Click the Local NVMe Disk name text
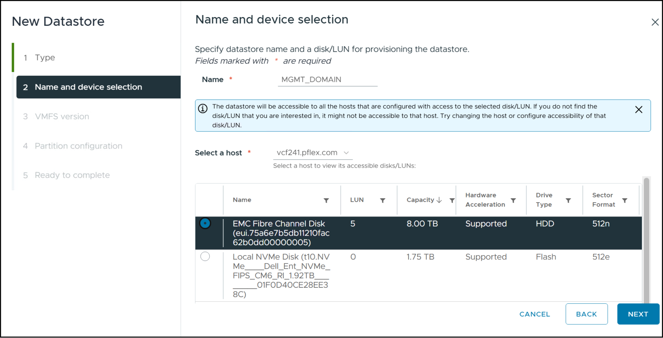This screenshot has width=663, height=338. click(x=281, y=275)
